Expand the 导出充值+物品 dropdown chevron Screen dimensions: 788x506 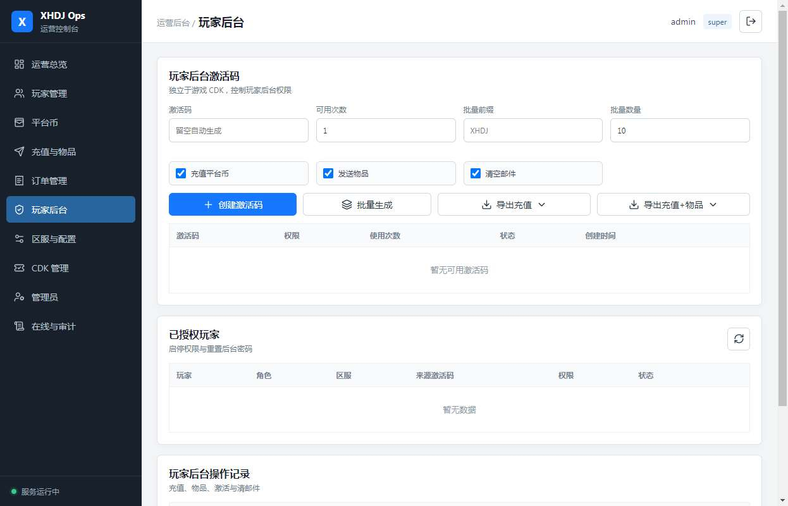coord(713,205)
